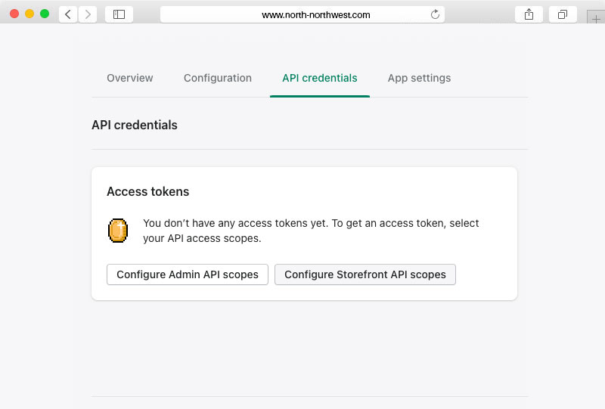
Task: Reload the north-northwest.com page
Action: click(435, 14)
